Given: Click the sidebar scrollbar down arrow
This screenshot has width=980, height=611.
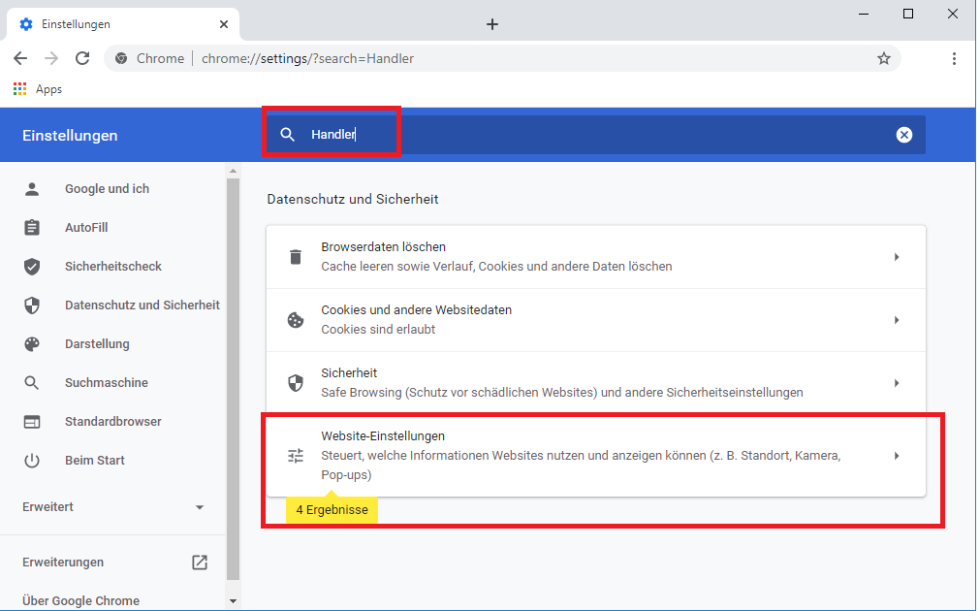Looking at the screenshot, I should coord(233,601).
